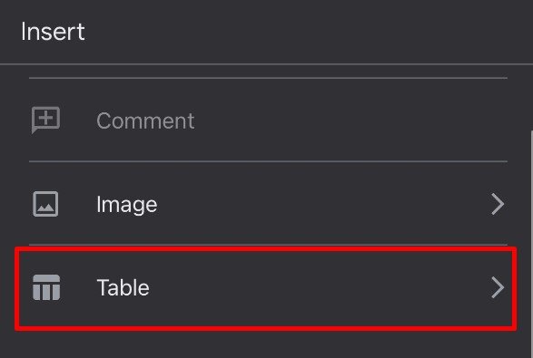Click blank area right of Comment label
Image resolution: width=533 pixels, height=358 pixels.
[x=350, y=121]
